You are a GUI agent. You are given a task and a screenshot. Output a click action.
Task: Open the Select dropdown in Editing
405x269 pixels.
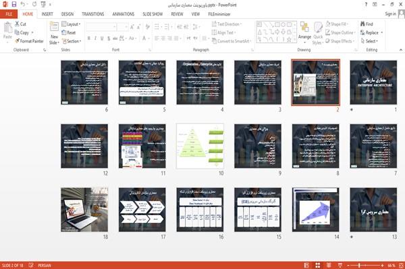pyautogui.click(x=369, y=41)
